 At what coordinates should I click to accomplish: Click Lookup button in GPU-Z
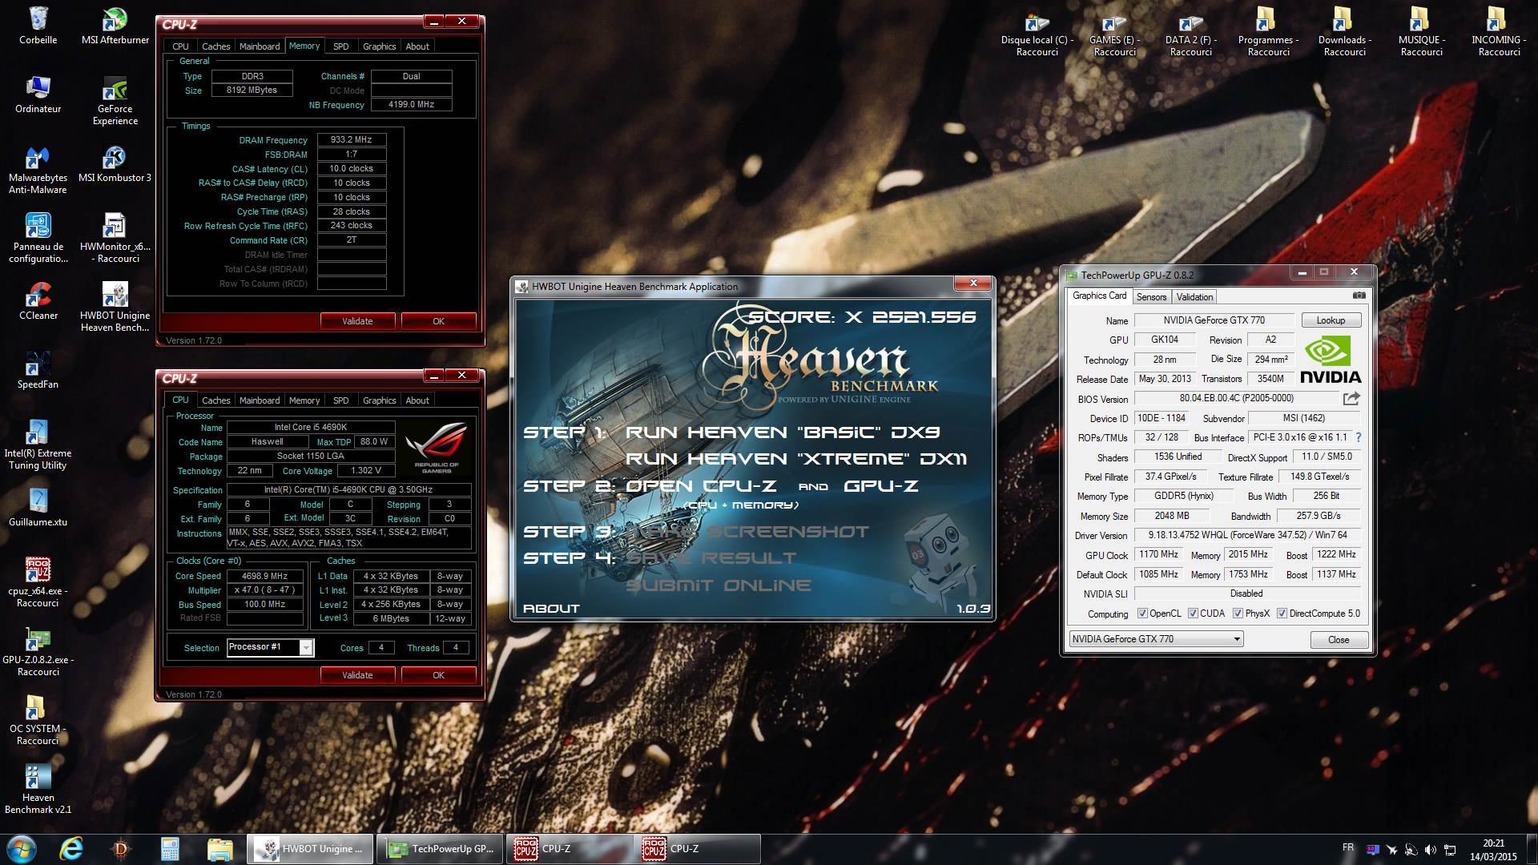point(1331,320)
